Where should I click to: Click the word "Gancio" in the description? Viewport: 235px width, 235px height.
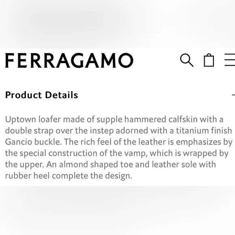pyautogui.click(x=19, y=142)
